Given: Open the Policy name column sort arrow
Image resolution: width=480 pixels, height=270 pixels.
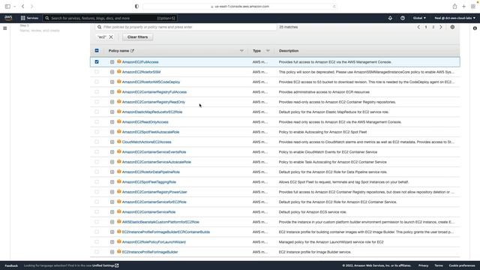Looking at the screenshot, I should [x=241, y=51].
